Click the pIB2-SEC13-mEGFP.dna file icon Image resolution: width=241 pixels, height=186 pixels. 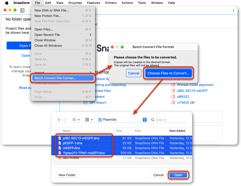click(60, 138)
